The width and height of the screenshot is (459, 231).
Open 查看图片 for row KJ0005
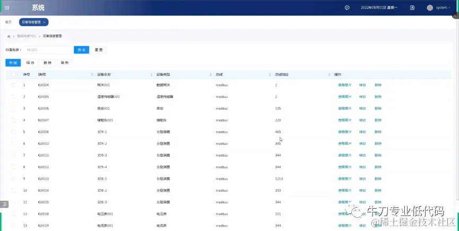[x=344, y=97]
